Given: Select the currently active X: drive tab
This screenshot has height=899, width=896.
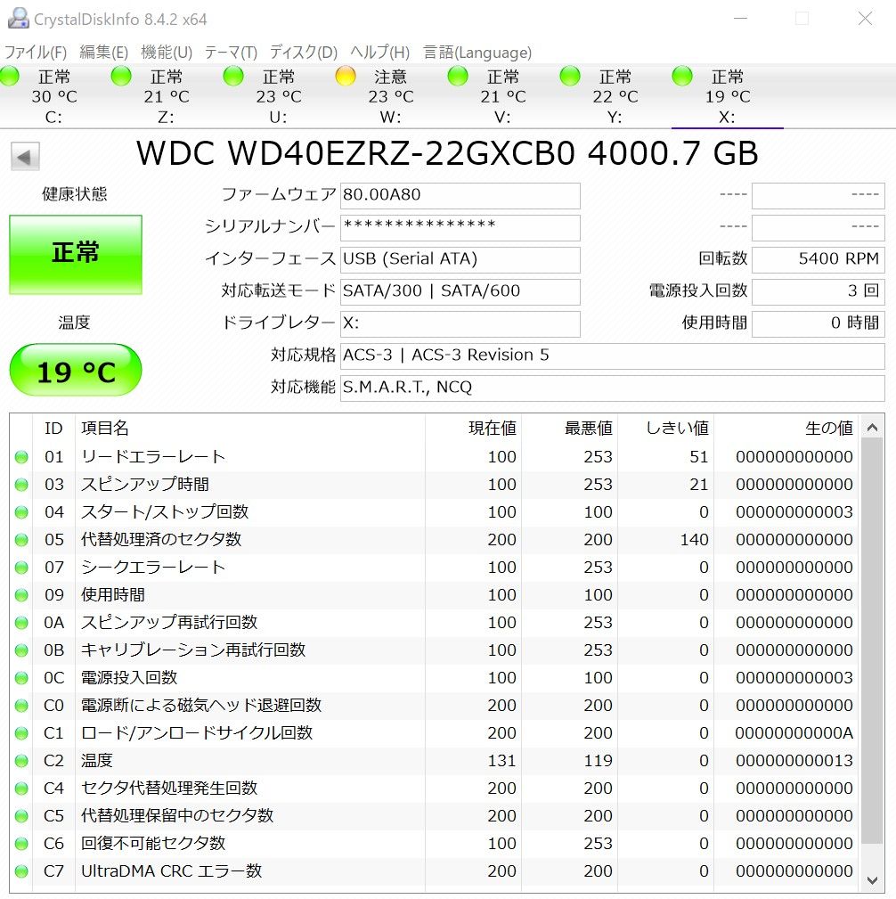Looking at the screenshot, I should [x=728, y=96].
